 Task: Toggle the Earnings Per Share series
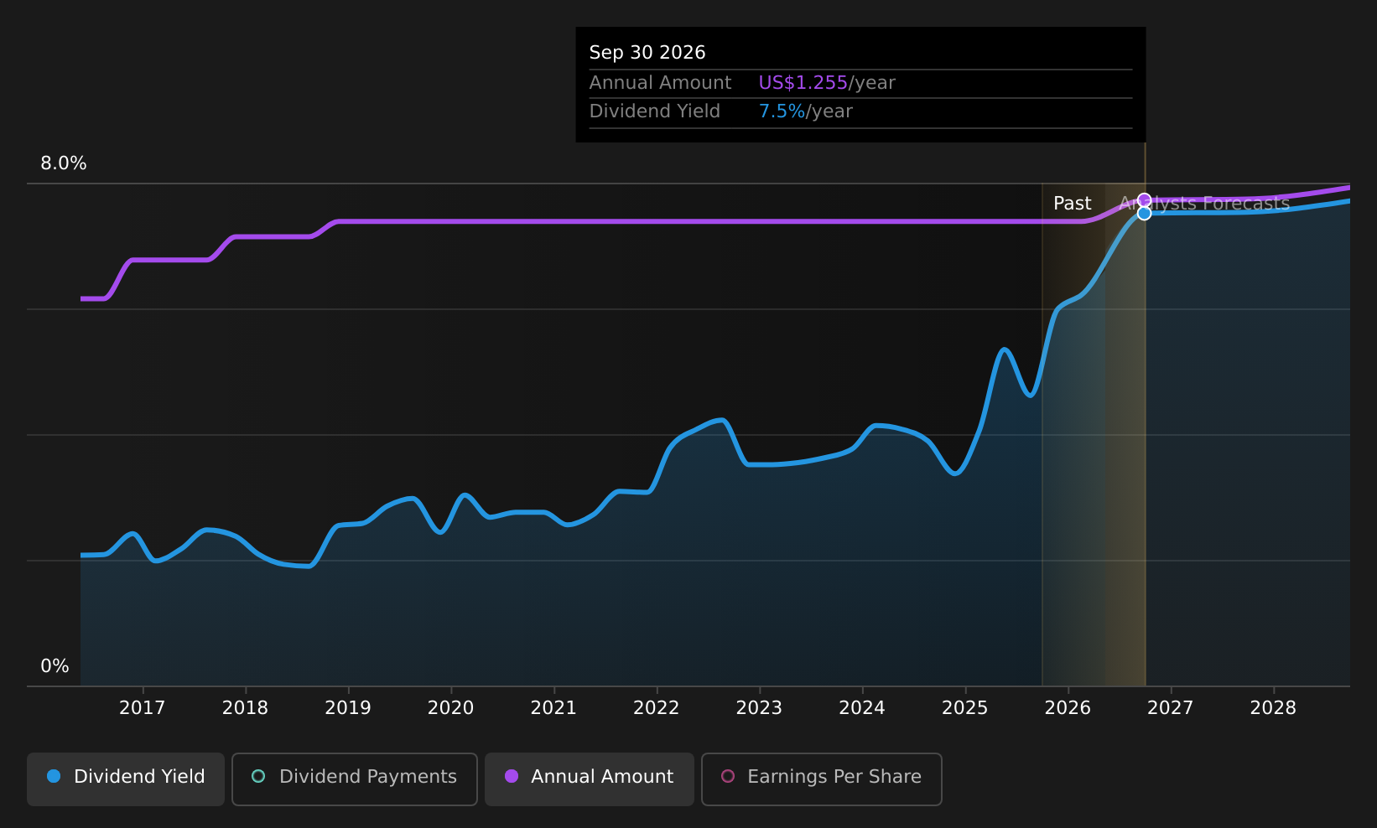[821, 779]
